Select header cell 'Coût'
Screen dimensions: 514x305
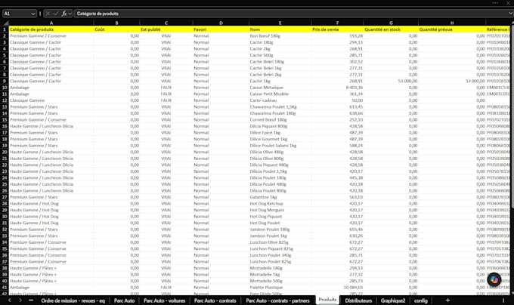click(116, 29)
